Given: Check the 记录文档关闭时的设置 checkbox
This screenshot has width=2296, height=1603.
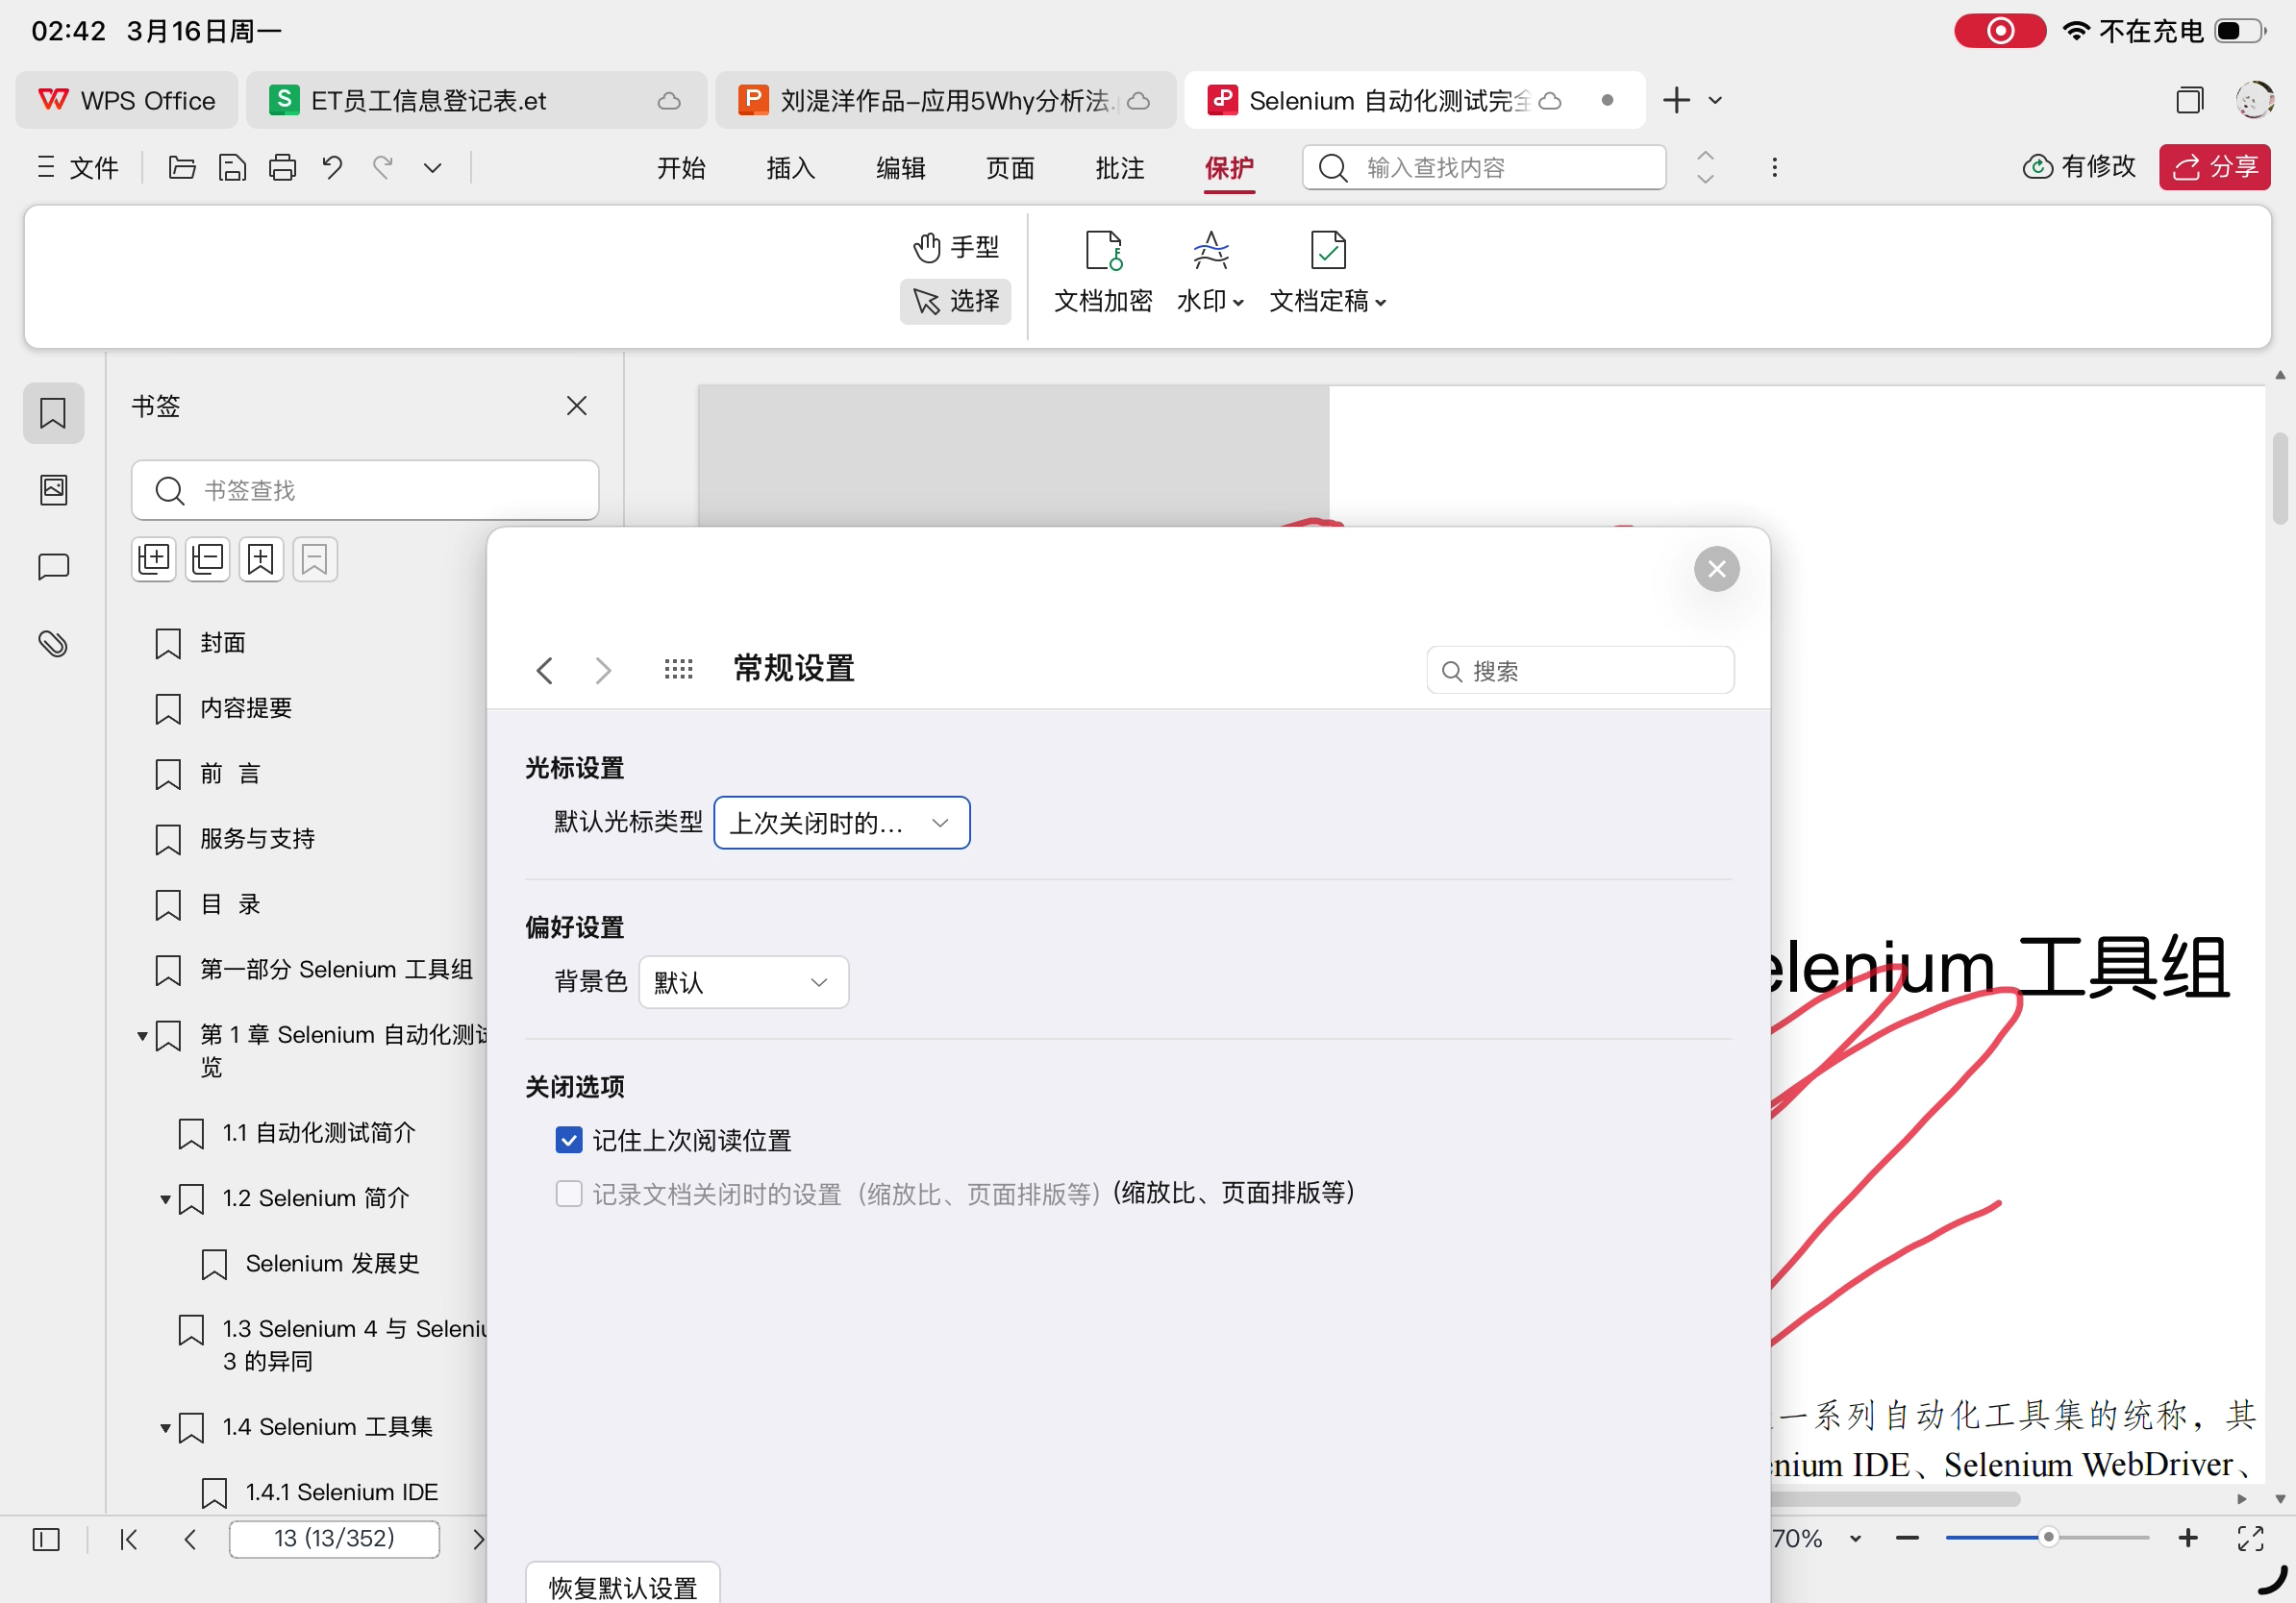Looking at the screenshot, I should [569, 1194].
